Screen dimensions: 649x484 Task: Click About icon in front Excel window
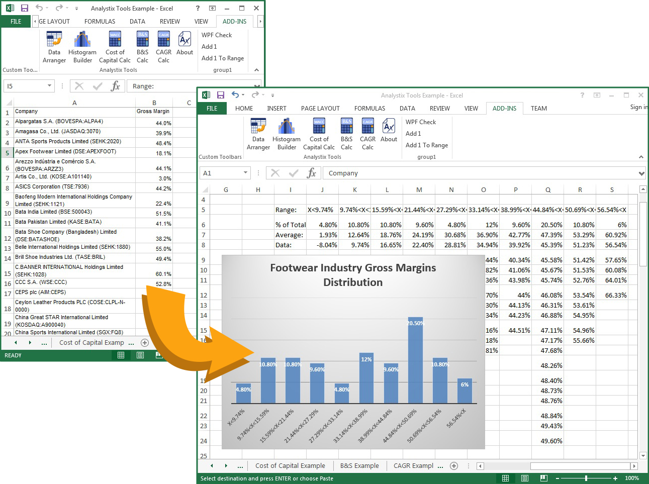coord(389,131)
